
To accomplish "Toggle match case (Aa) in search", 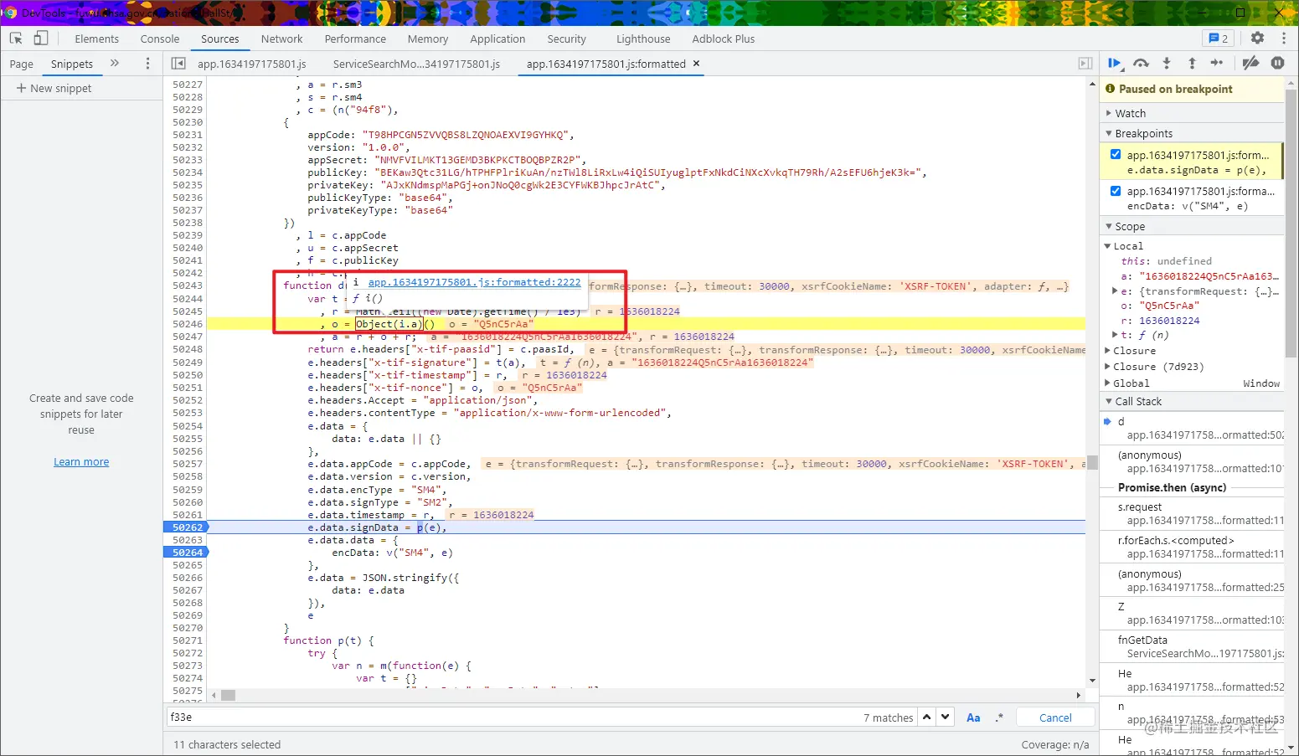I will 973,717.
